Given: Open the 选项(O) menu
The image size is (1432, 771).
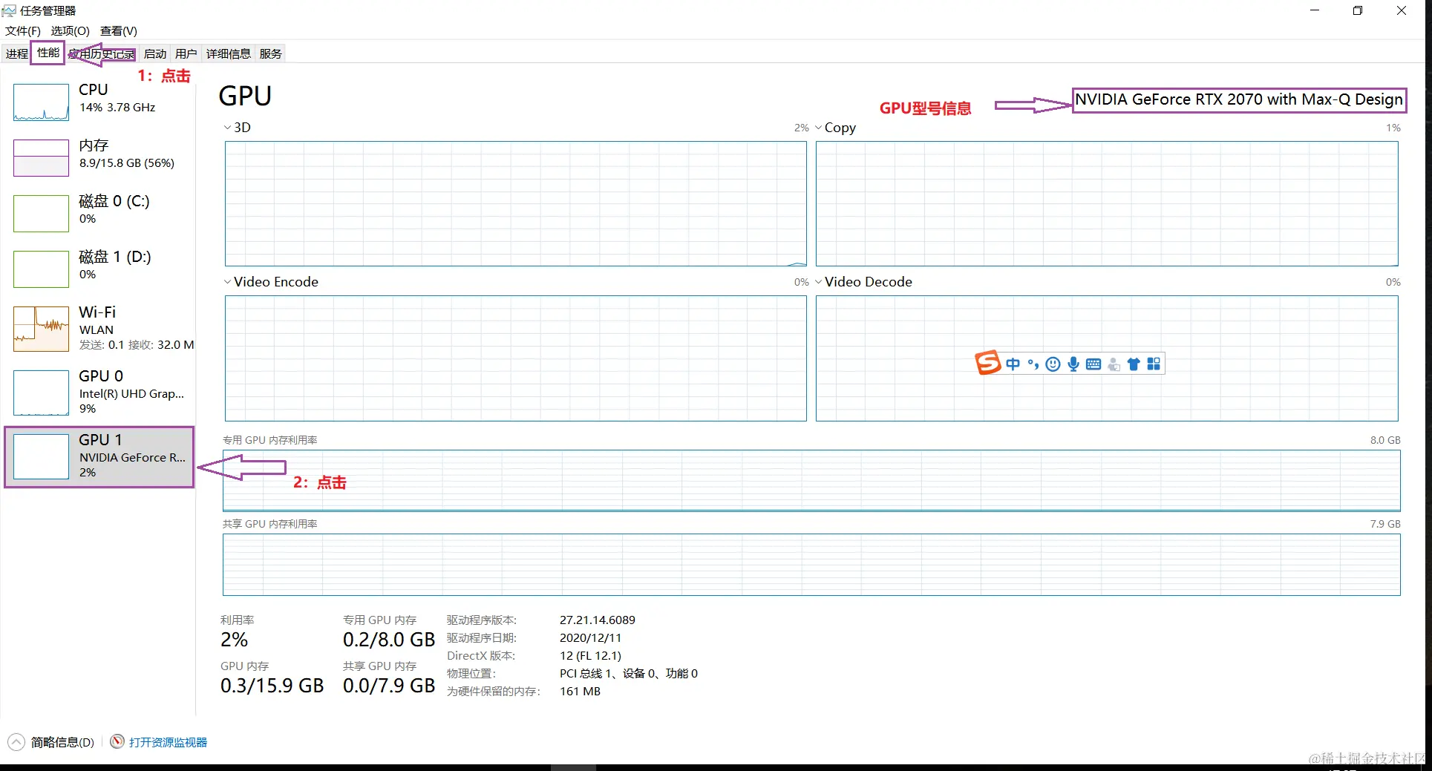Looking at the screenshot, I should point(70,31).
